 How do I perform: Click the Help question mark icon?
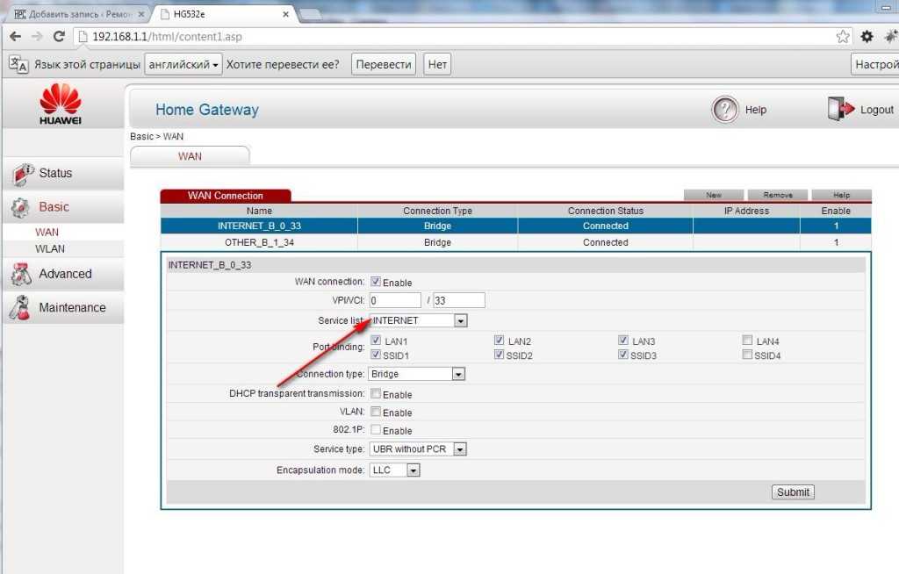724,110
